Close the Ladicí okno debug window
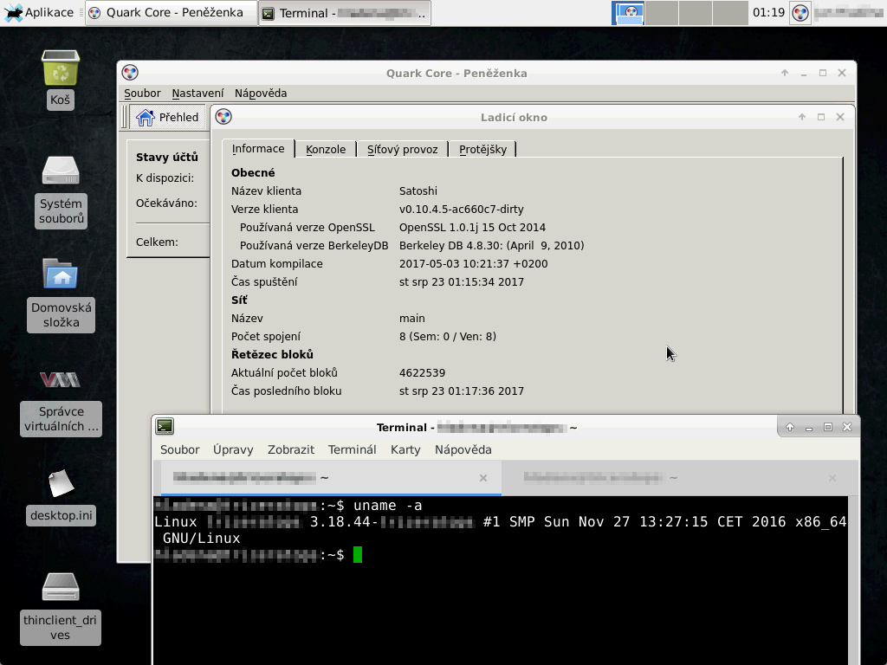 click(840, 117)
